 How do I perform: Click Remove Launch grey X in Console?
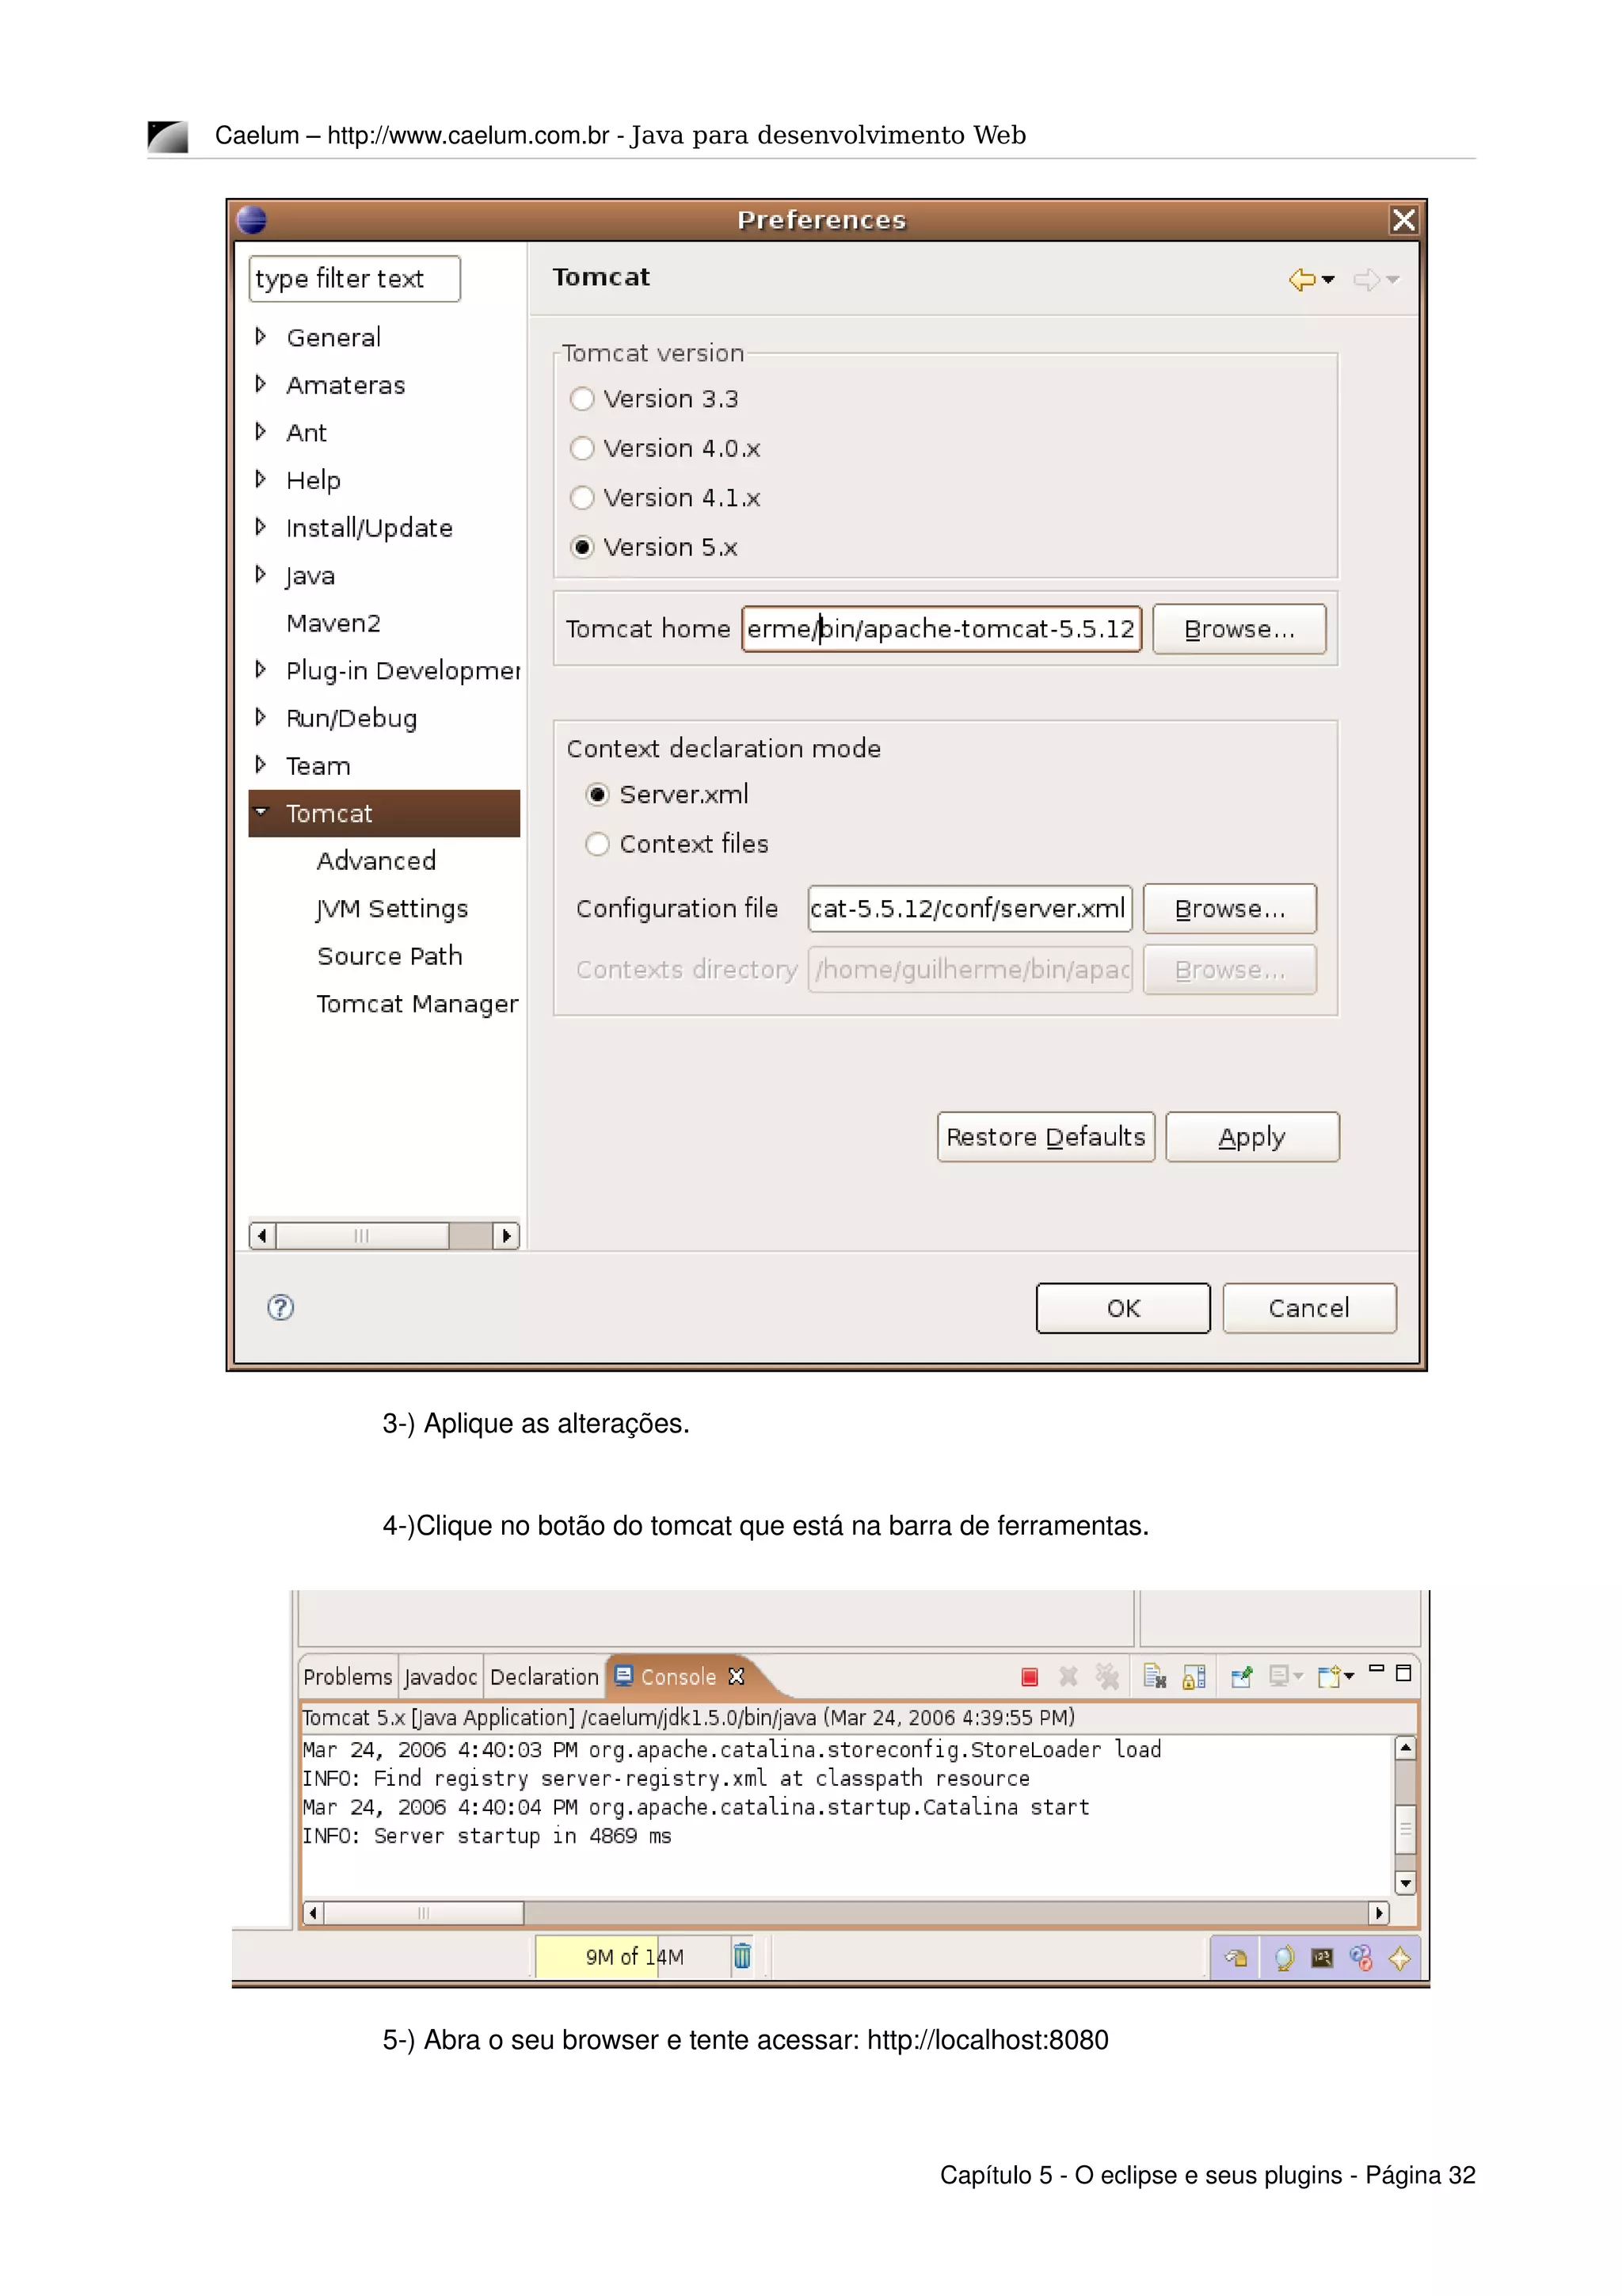click(x=1068, y=1677)
